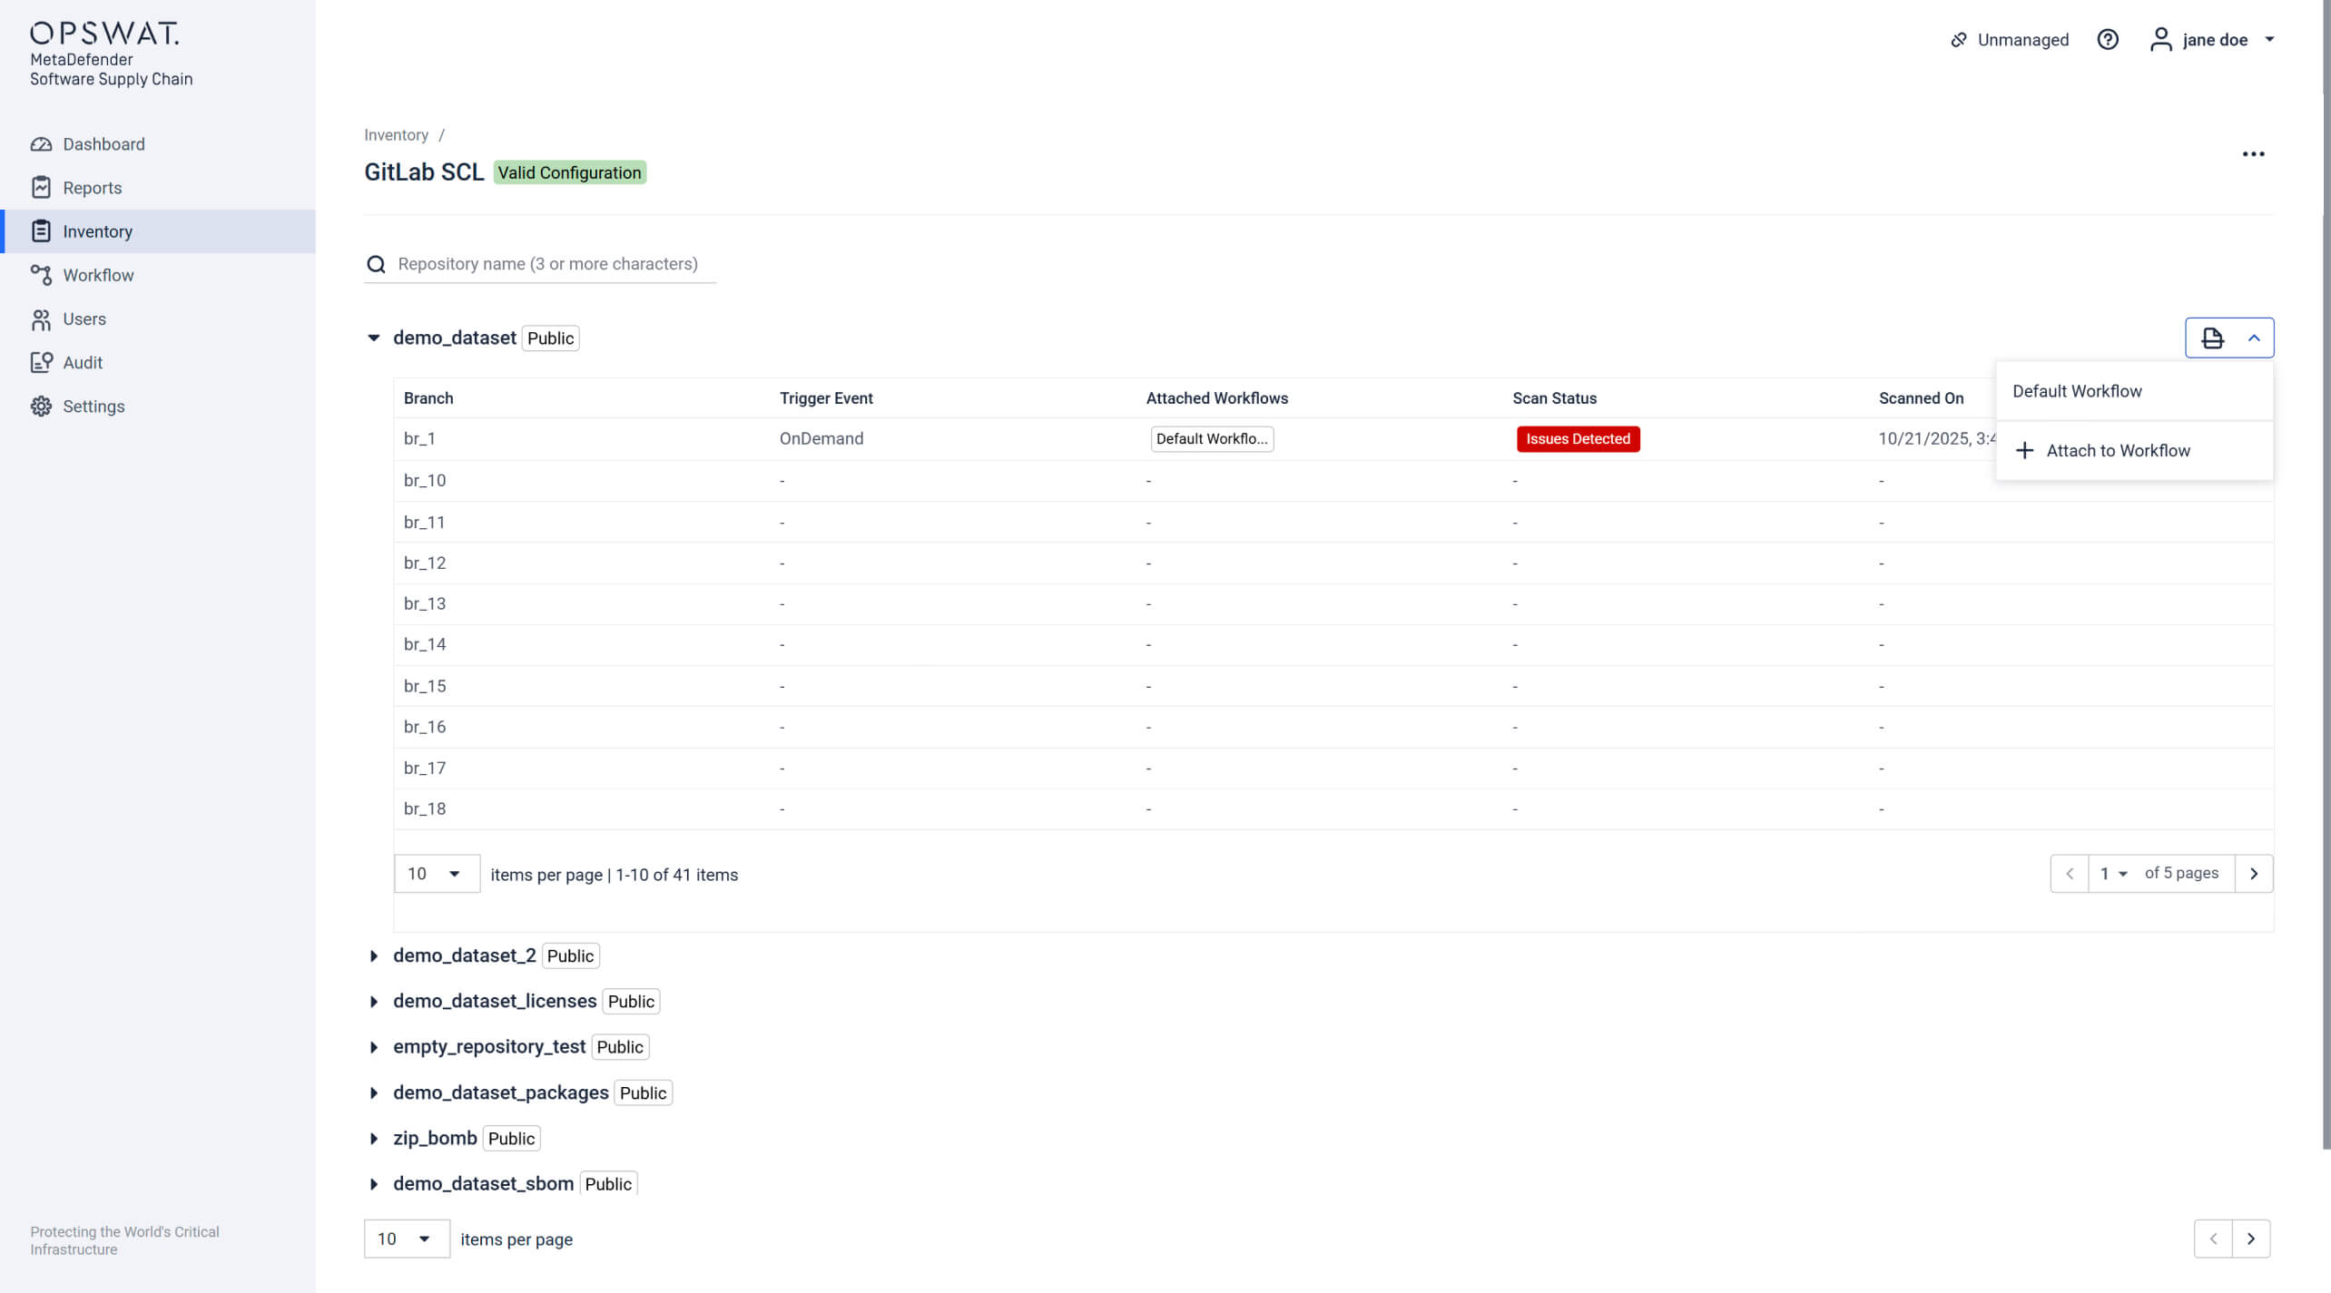Open Workflow from the sidebar
This screenshot has width=2331, height=1293.
point(41,275)
